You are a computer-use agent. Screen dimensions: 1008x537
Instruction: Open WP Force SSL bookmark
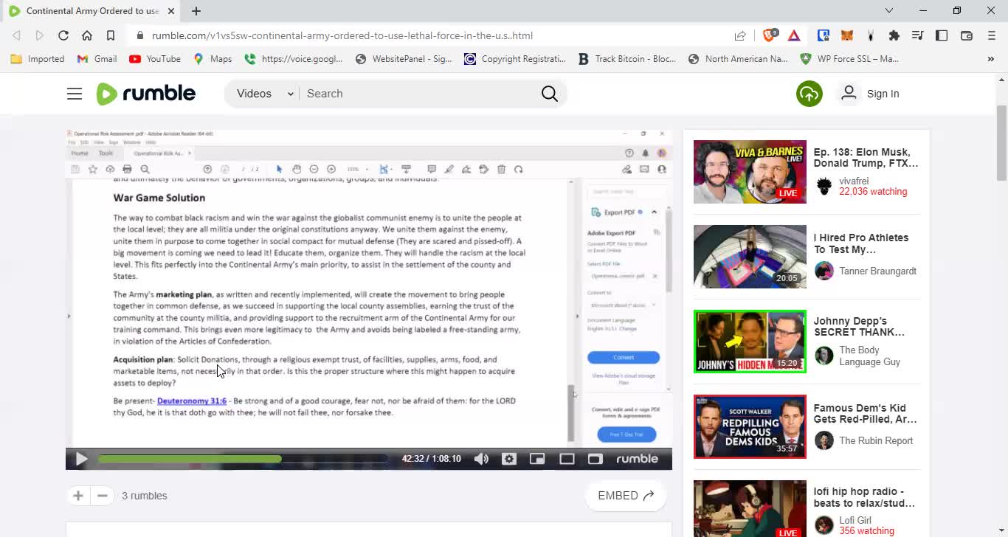tap(849, 59)
